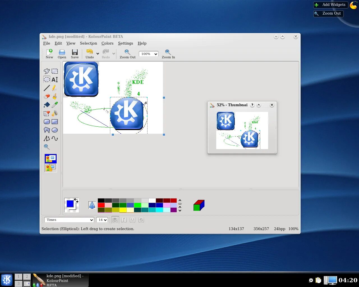Viewport: 359px width, 287px height.
Task: Toggle Strikethrough text formatting
Action: coord(141,220)
